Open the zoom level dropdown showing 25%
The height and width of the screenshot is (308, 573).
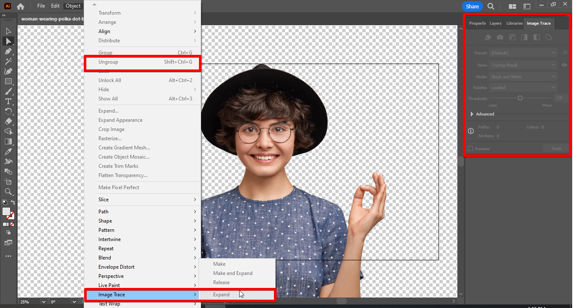43,301
